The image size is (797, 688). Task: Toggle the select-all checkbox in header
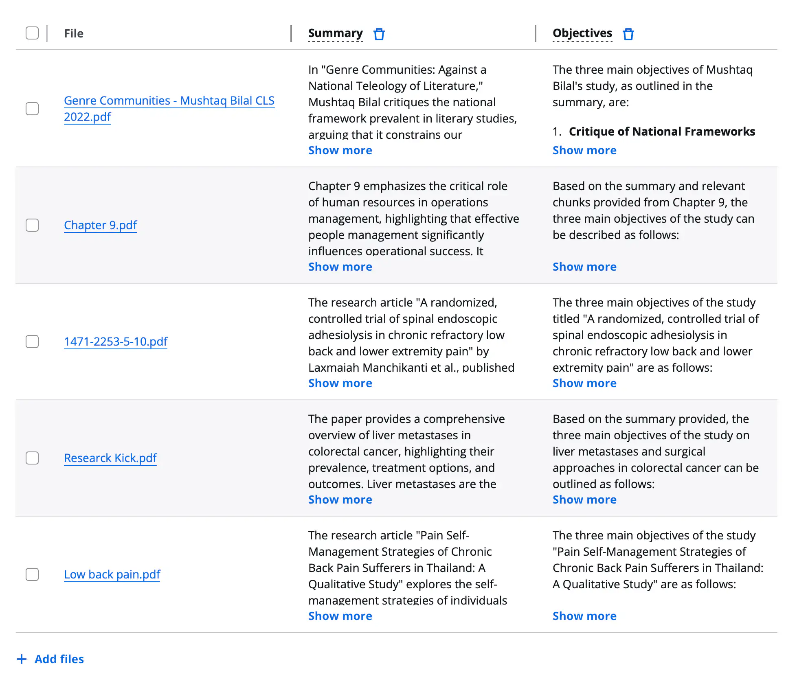(32, 33)
